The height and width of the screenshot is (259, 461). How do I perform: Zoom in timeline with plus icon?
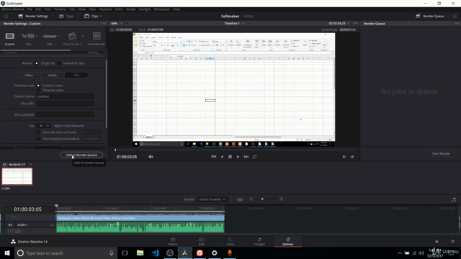(282, 199)
